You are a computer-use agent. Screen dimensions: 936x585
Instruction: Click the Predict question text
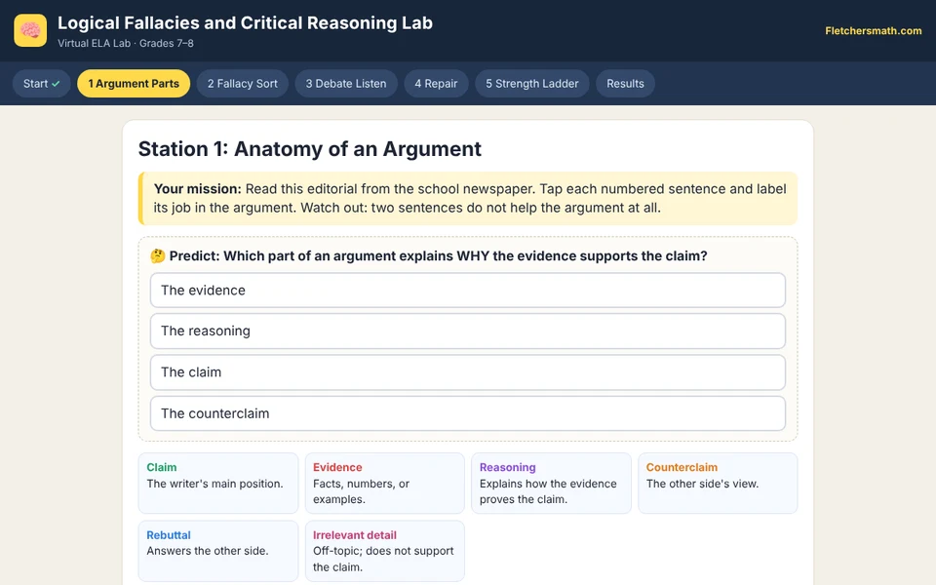(x=438, y=256)
